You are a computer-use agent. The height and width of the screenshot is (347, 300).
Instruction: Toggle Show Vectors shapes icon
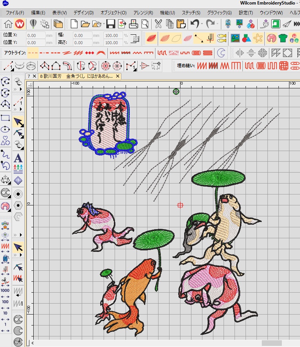point(246,38)
